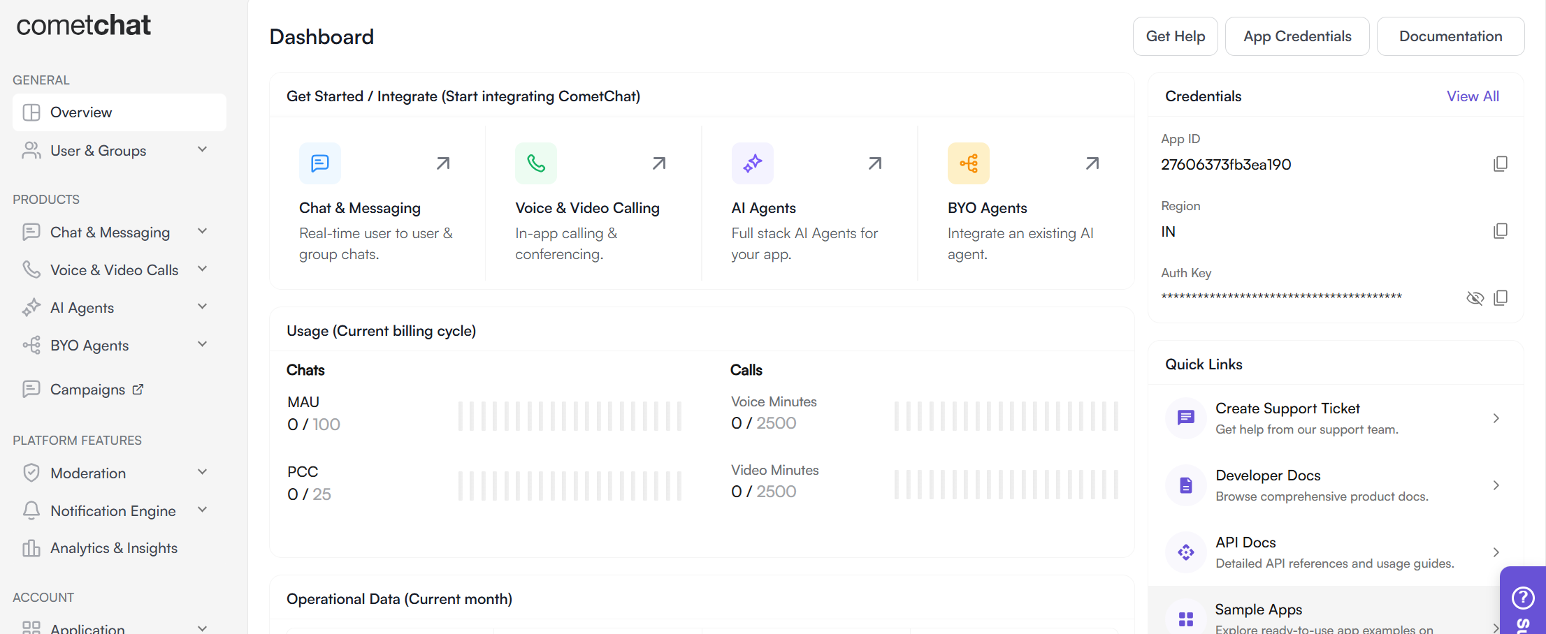Click the Campaigns message icon
Screen dimensions: 1546x634
tap(31, 389)
